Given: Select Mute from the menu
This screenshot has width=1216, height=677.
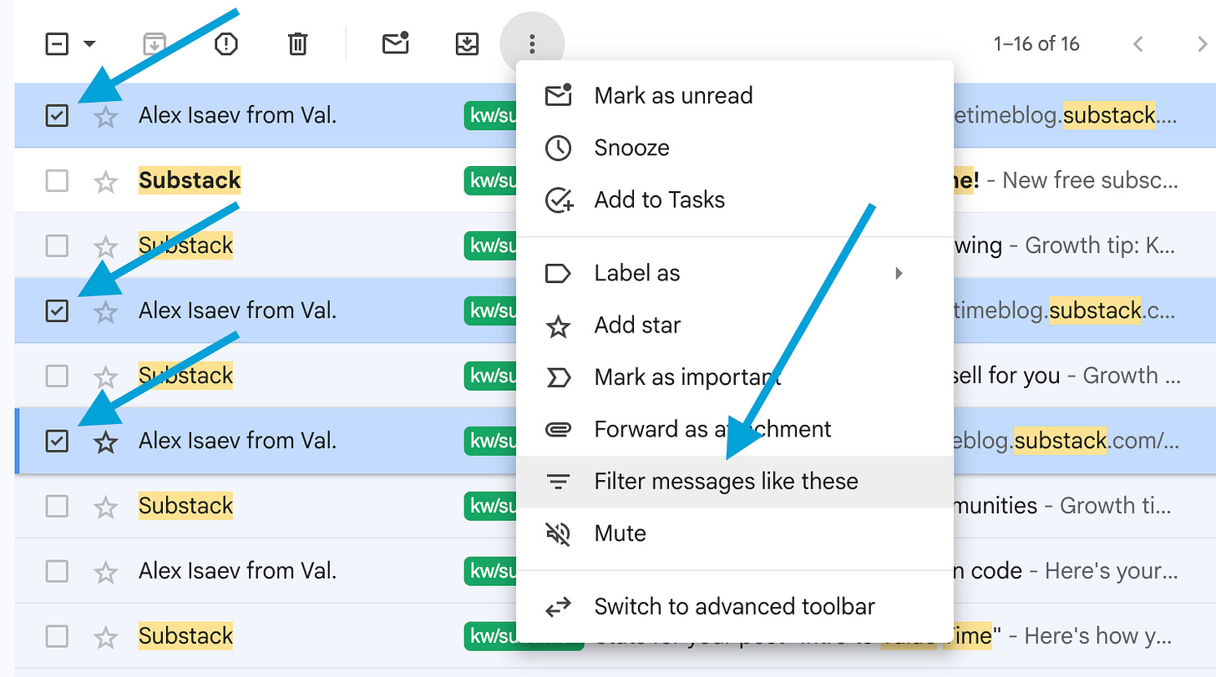Looking at the screenshot, I should pos(735,533).
